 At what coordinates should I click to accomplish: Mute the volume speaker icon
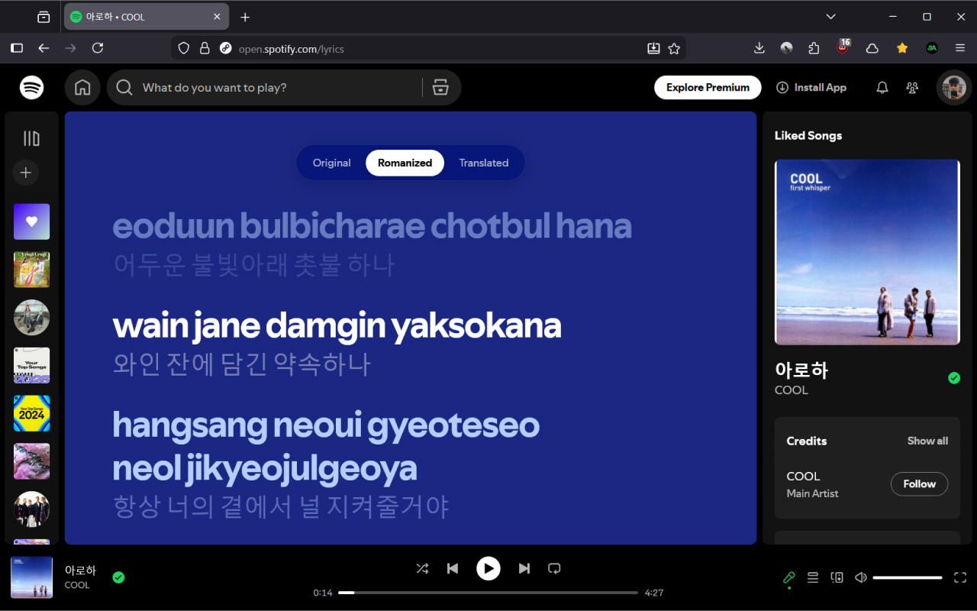click(x=861, y=578)
